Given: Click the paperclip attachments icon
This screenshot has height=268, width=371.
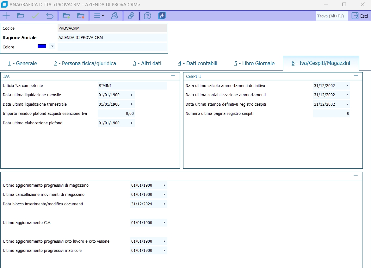Looking at the screenshot, I should coord(131,16).
